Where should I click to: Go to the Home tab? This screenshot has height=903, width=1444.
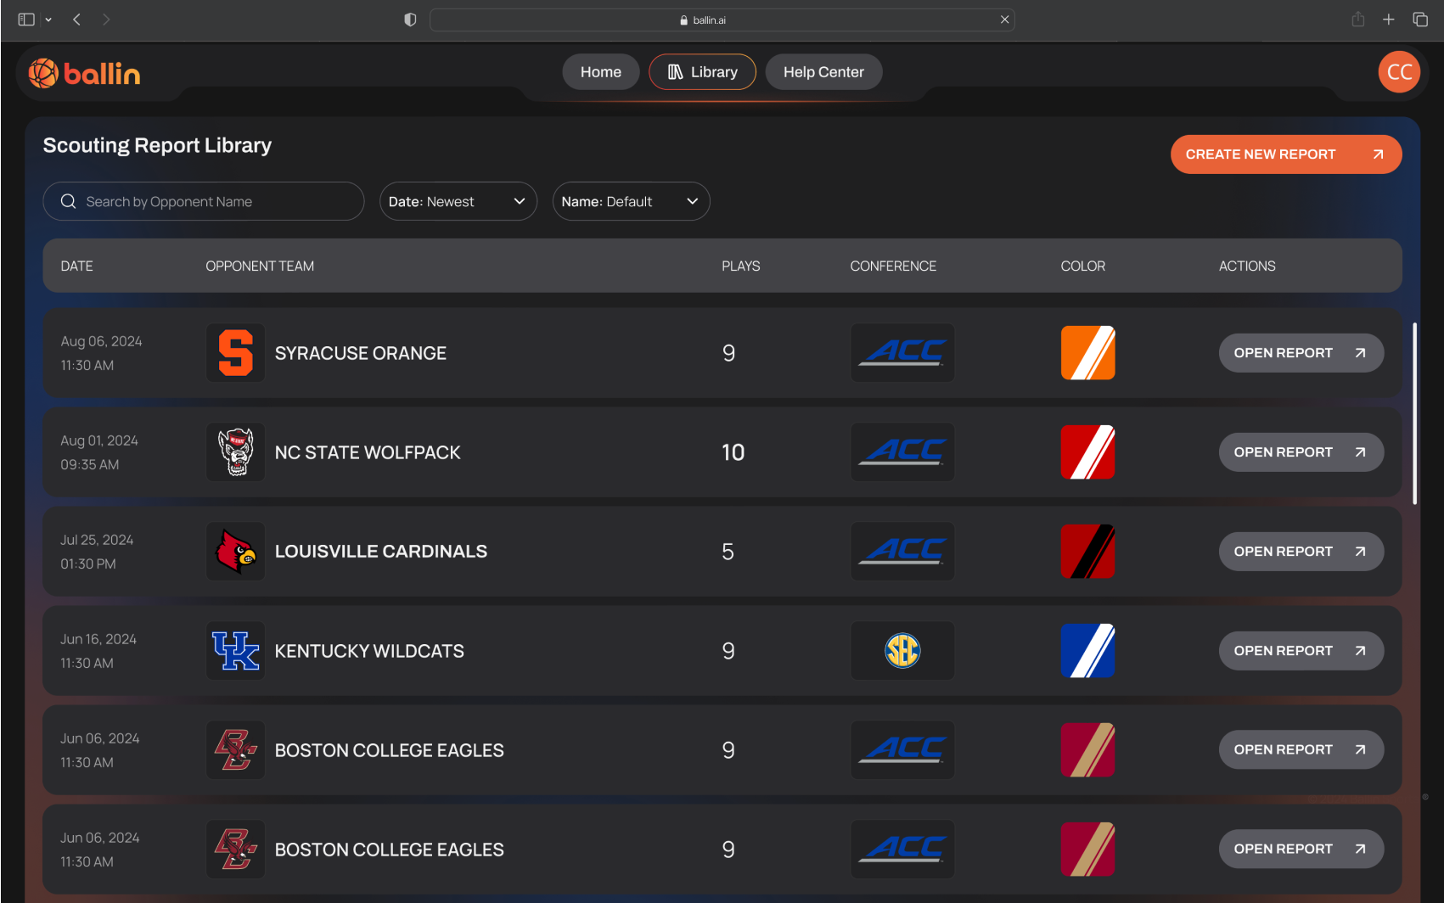pos(601,72)
